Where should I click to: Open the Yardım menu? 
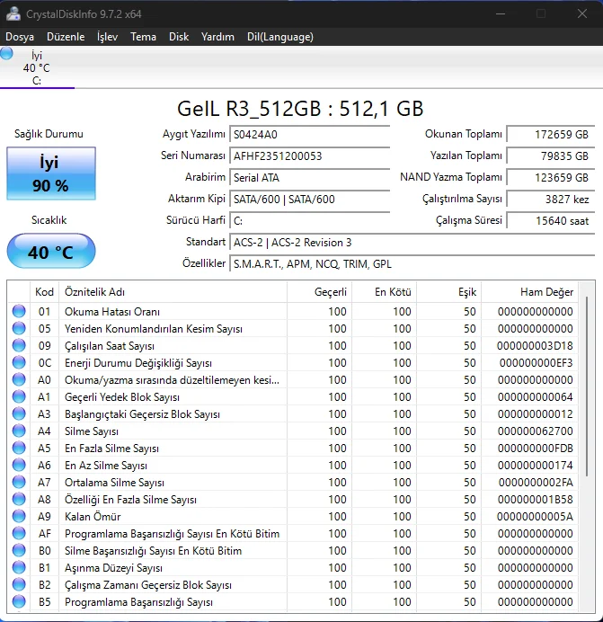point(217,37)
